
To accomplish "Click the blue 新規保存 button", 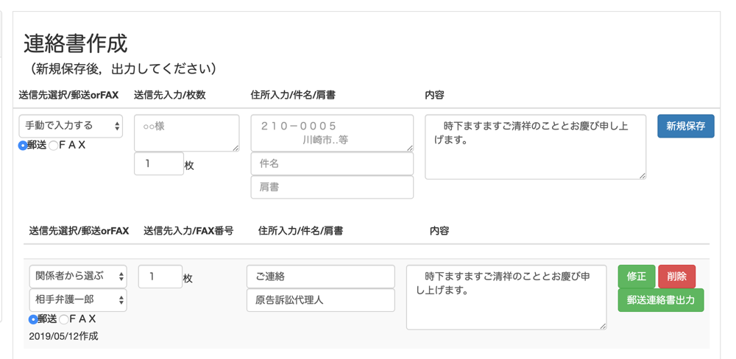I will 685,127.
